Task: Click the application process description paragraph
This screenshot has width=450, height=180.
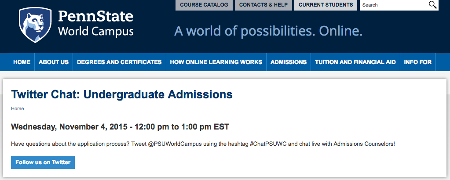Action: pos(203,144)
